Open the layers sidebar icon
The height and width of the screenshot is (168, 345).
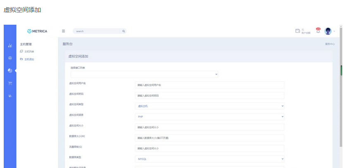(10, 58)
